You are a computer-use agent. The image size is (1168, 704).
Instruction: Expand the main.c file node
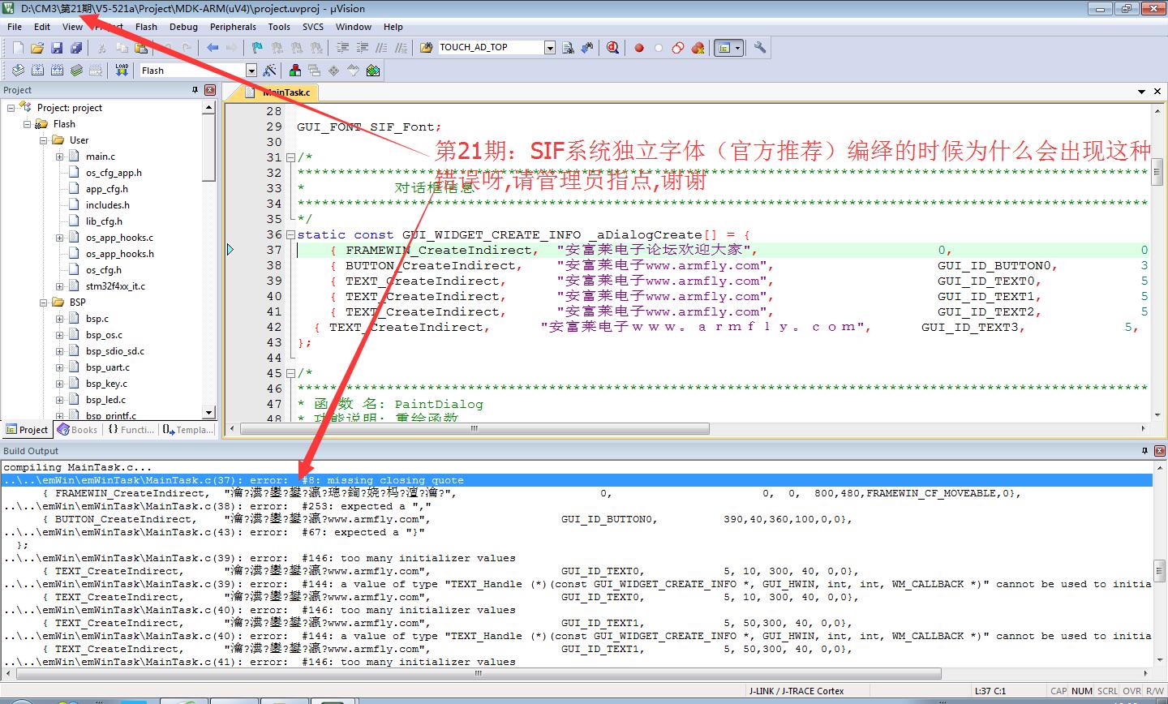click(x=60, y=157)
